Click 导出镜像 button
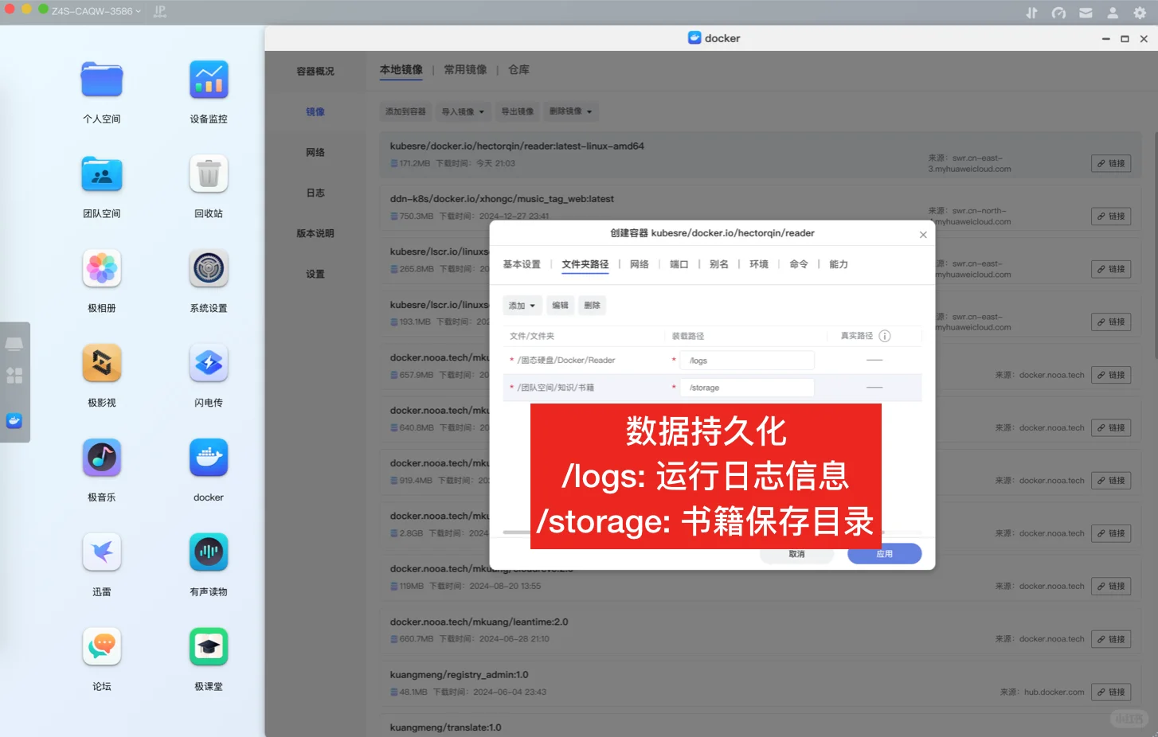This screenshot has width=1158, height=737. click(x=518, y=111)
